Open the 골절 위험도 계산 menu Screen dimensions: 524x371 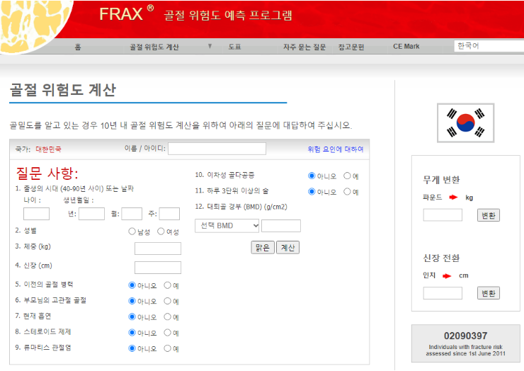[154, 47]
